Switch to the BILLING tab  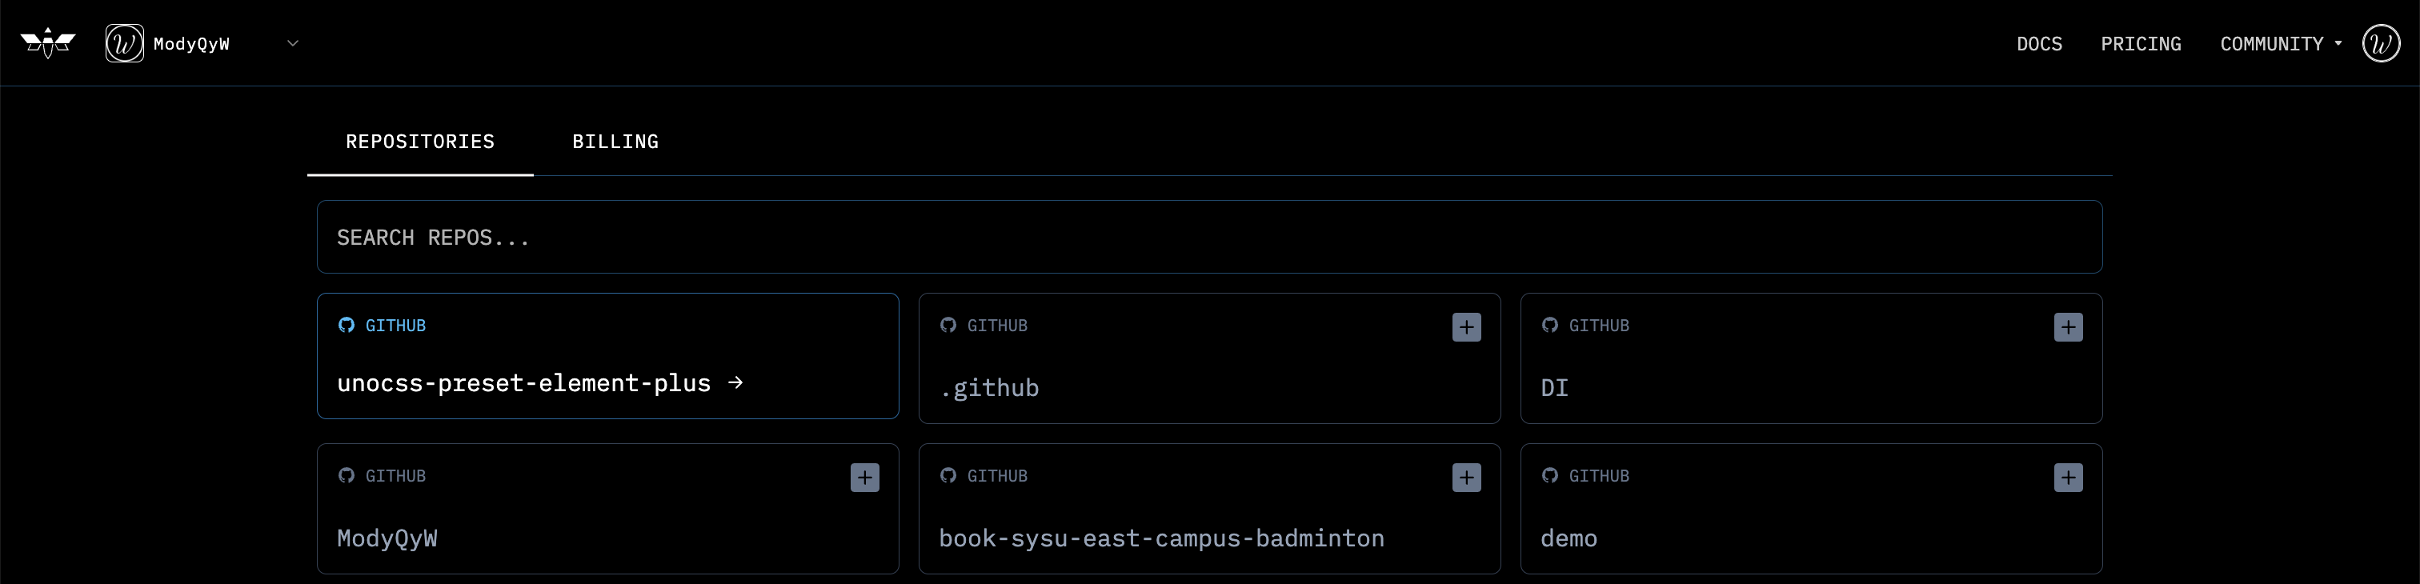615,142
